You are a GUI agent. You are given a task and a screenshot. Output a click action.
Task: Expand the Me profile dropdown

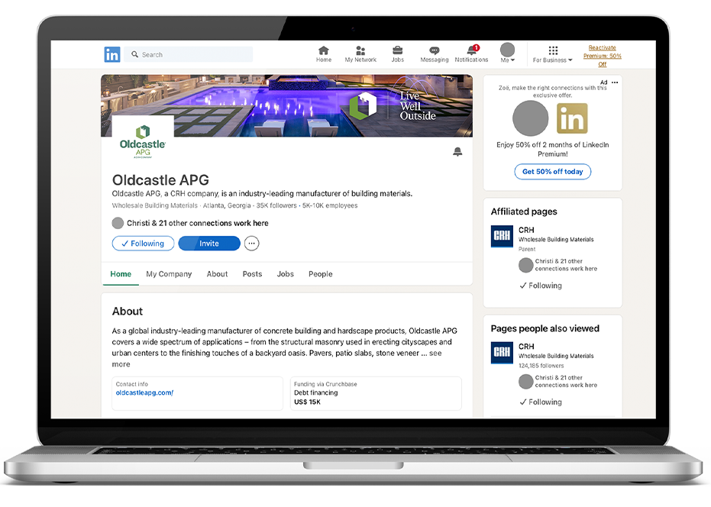click(507, 53)
